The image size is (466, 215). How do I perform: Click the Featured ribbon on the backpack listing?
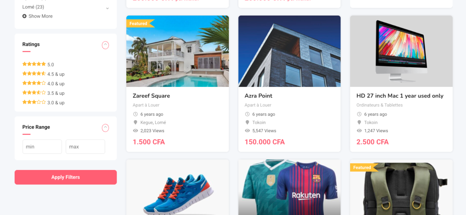(364, 168)
